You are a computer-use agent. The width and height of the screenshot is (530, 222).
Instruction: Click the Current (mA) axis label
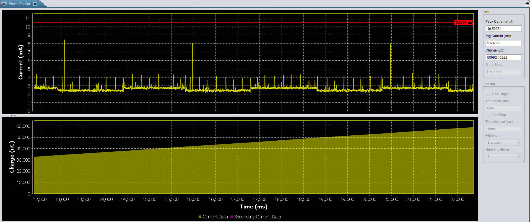coord(20,62)
